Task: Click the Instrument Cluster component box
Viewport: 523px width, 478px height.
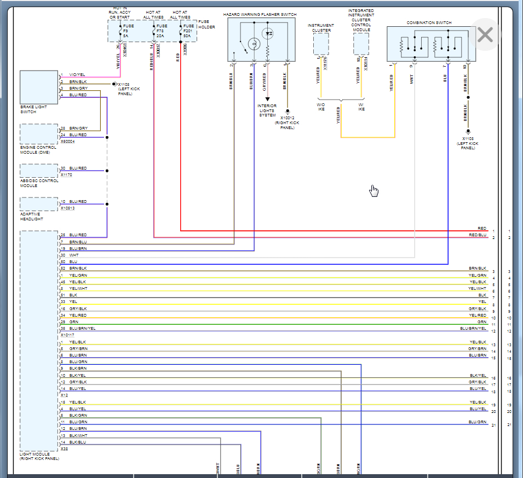Action: click(x=321, y=44)
